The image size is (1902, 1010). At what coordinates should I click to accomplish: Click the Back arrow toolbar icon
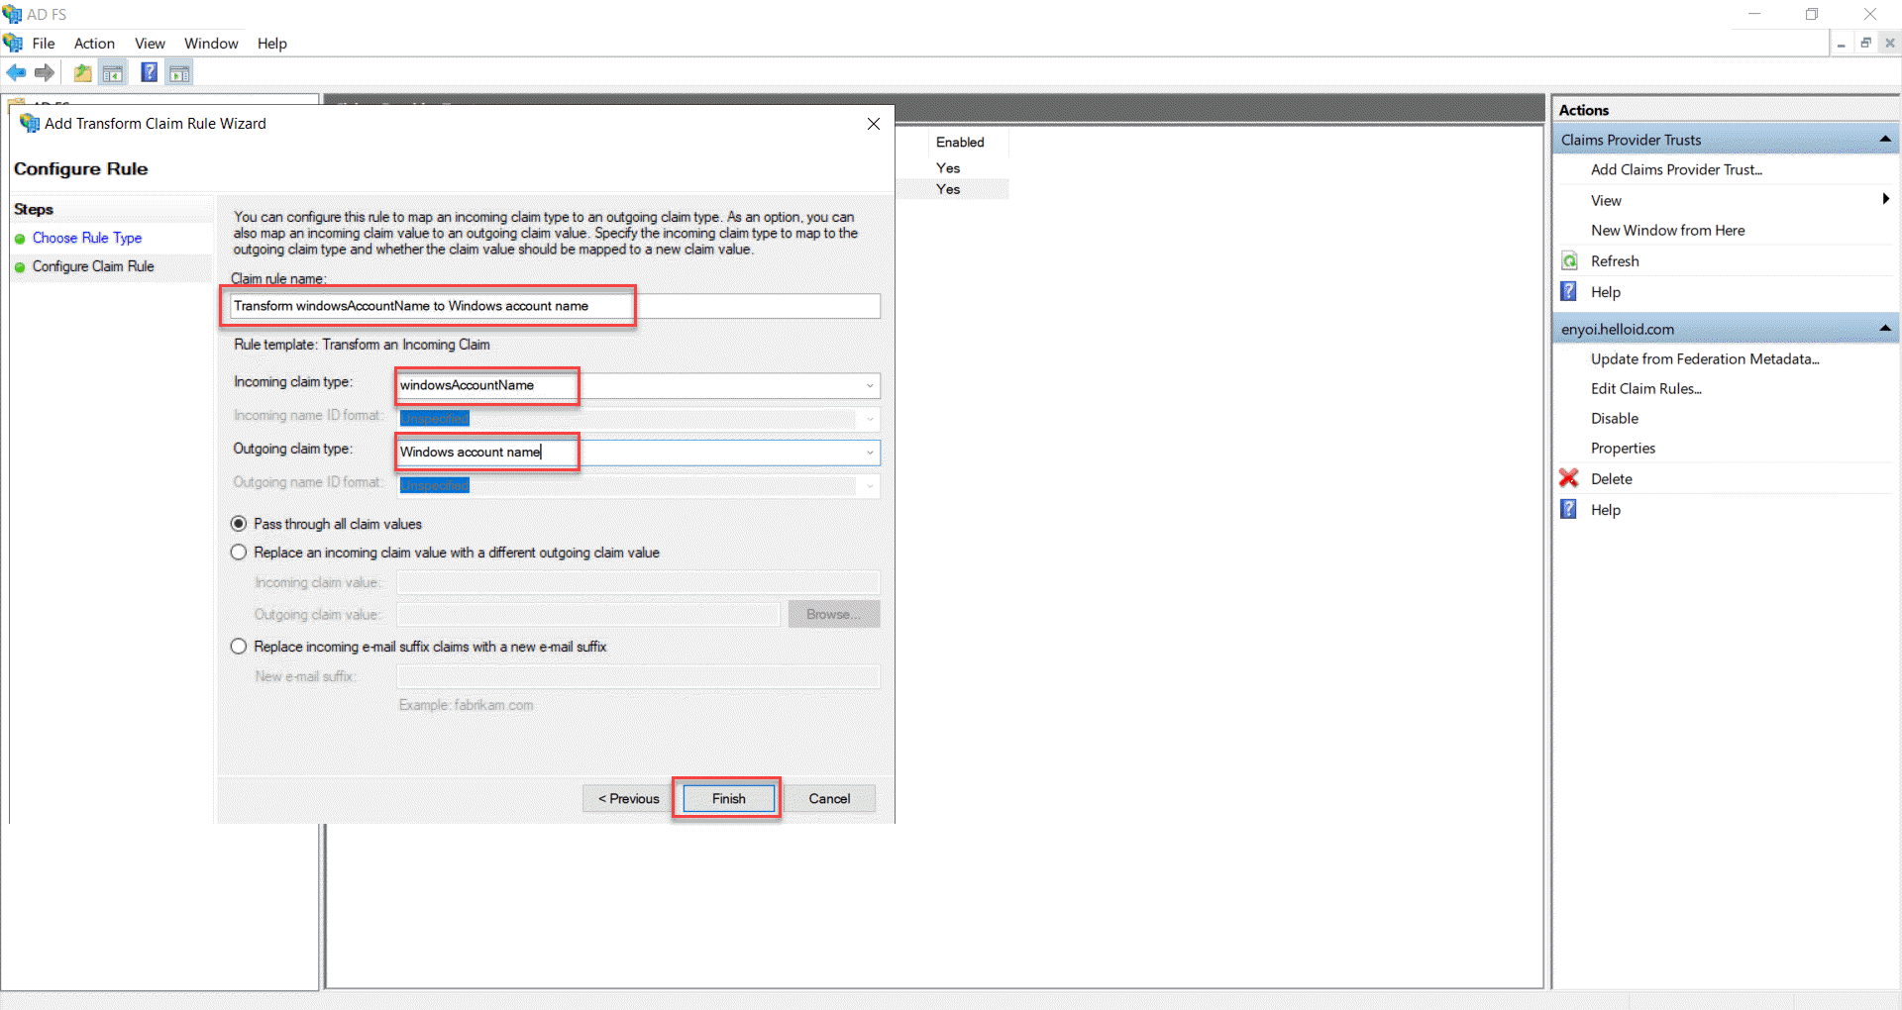16,72
